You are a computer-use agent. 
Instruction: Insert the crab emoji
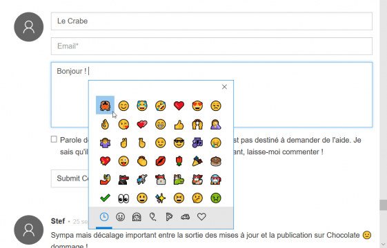tap(105, 105)
